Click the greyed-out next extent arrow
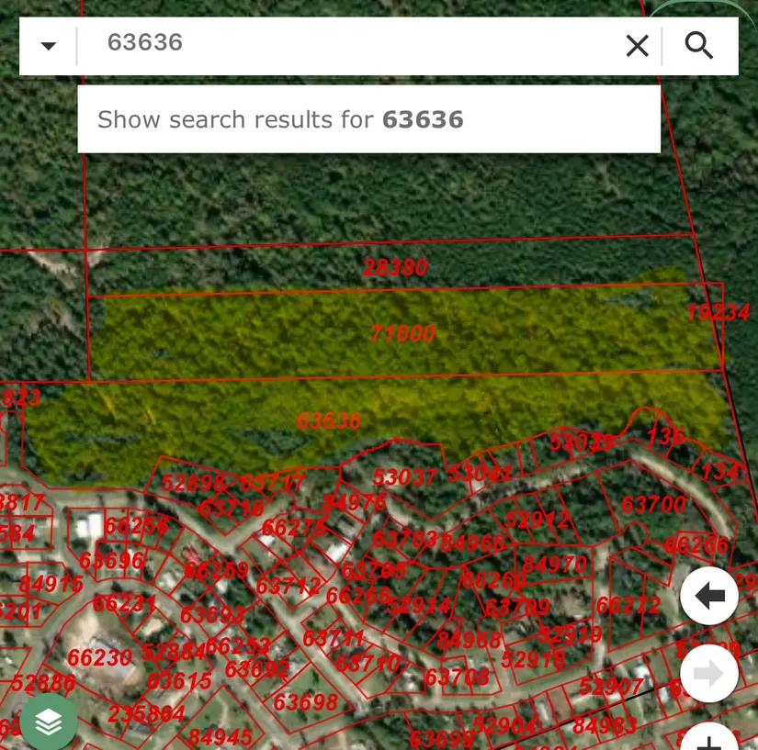The image size is (758, 750). 708,674
